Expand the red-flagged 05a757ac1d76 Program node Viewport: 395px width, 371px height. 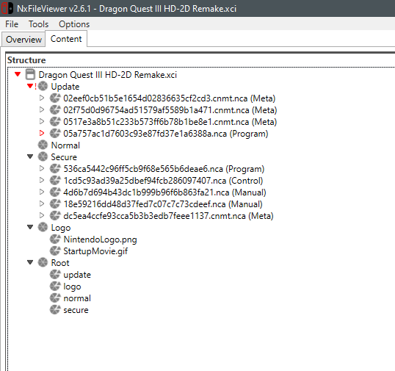coord(42,133)
